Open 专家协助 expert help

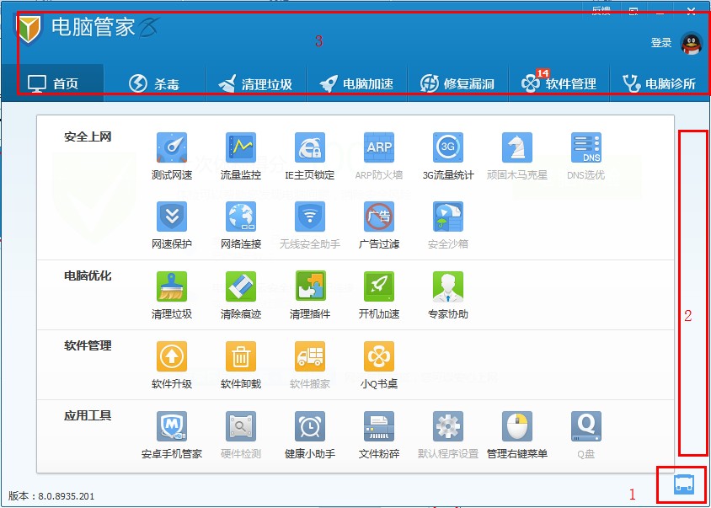(x=448, y=295)
